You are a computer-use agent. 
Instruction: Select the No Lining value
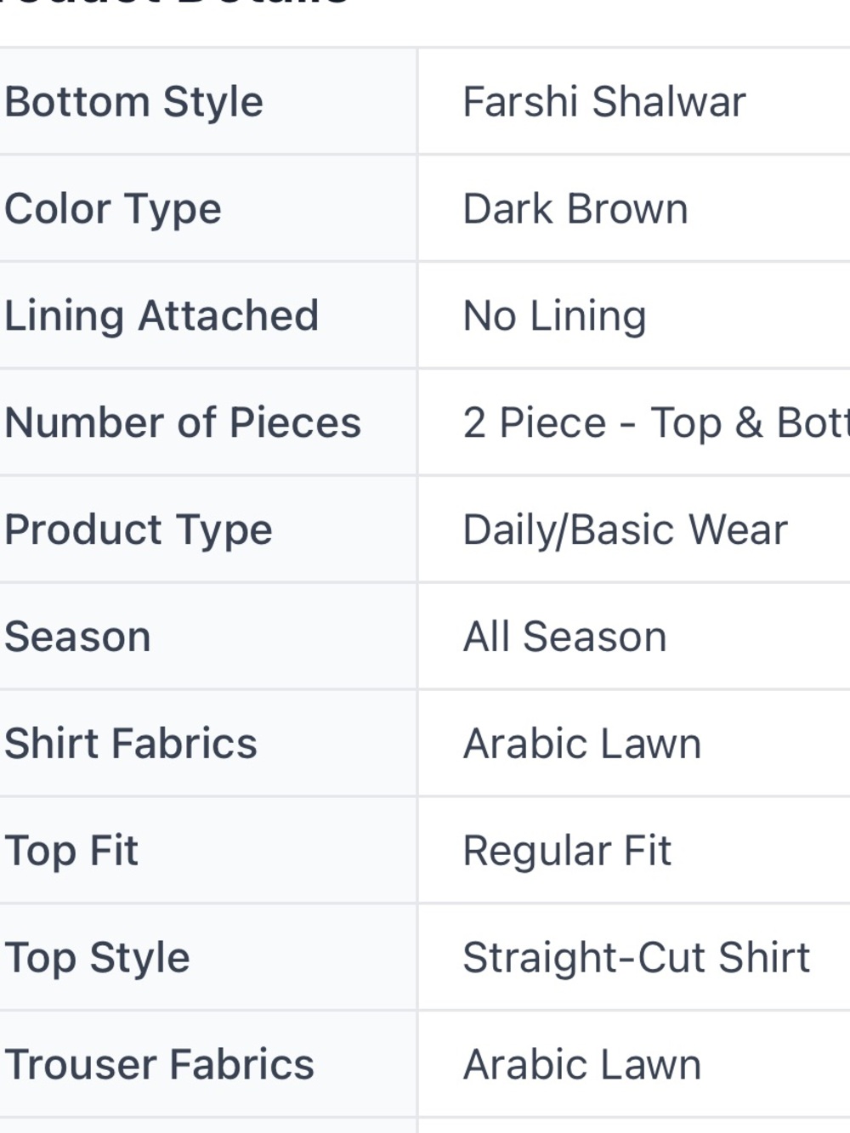pos(555,316)
